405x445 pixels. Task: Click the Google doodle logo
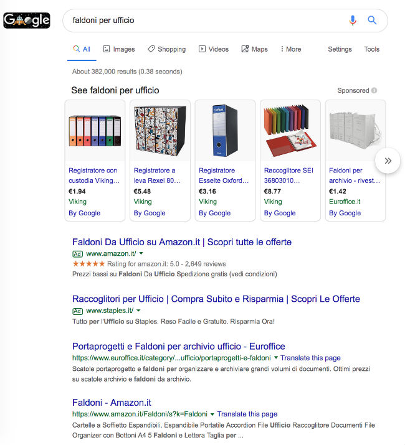tap(27, 21)
